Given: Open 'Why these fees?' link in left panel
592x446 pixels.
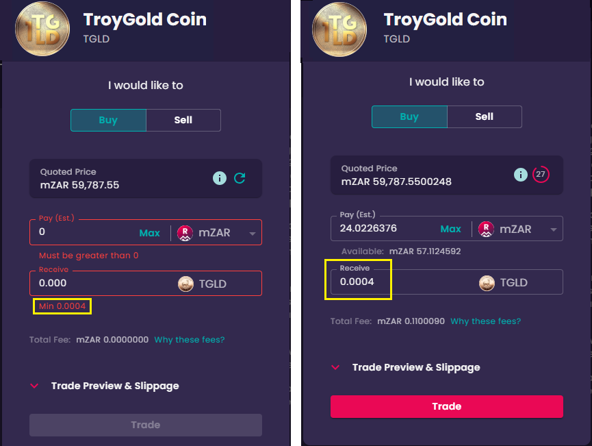Looking at the screenshot, I should coord(190,340).
